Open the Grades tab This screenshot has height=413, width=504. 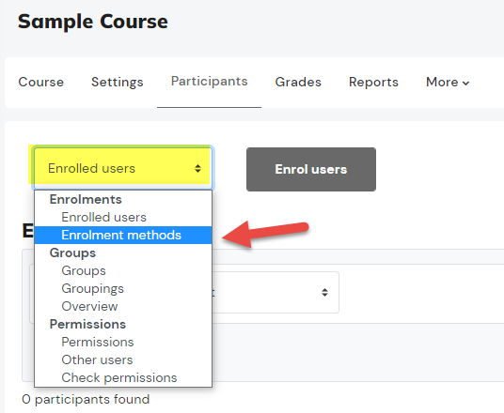click(298, 83)
